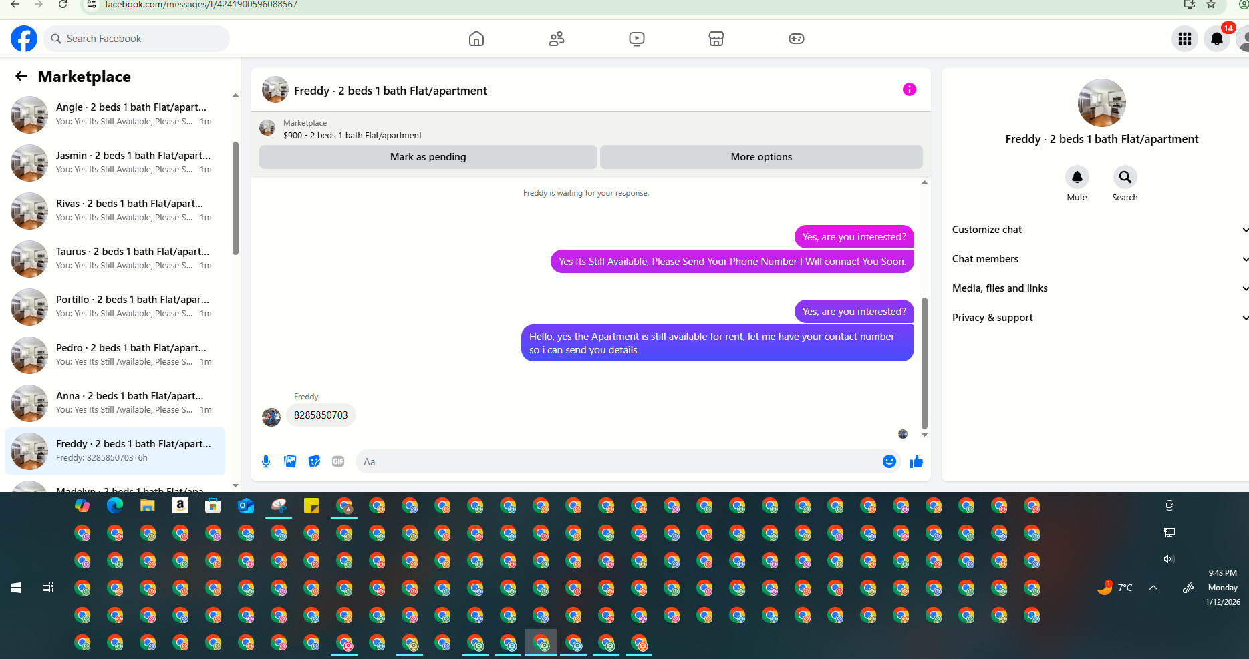Open Jasmin's conversation in the list
Viewport: 1249px width, 659px height.
[x=115, y=163]
